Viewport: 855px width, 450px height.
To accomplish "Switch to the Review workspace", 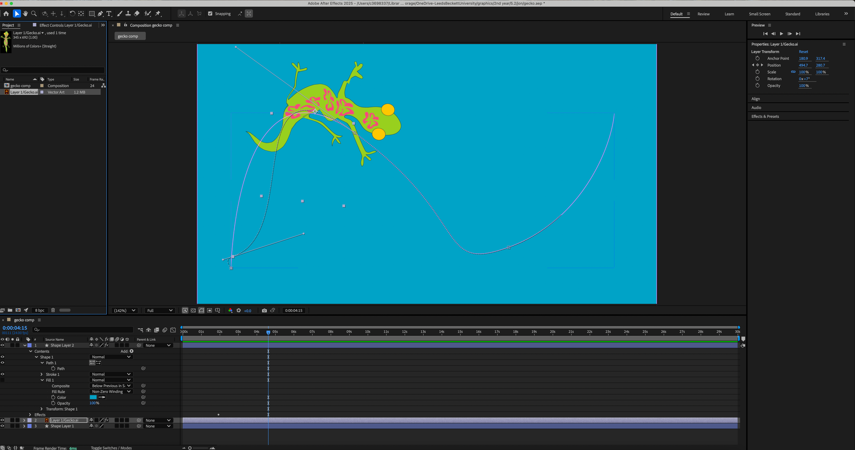I will pos(703,14).
